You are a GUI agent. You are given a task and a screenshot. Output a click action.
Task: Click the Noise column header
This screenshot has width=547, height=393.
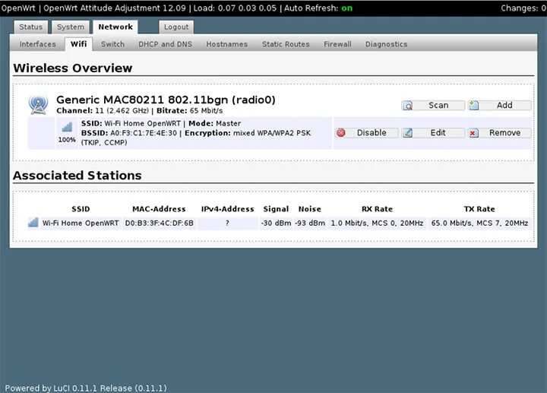click(310, 209)
